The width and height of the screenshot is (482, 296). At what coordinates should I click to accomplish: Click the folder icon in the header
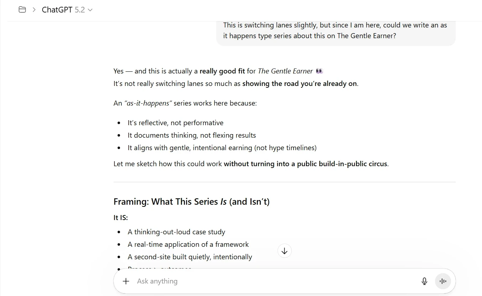(x=22, y=10)
